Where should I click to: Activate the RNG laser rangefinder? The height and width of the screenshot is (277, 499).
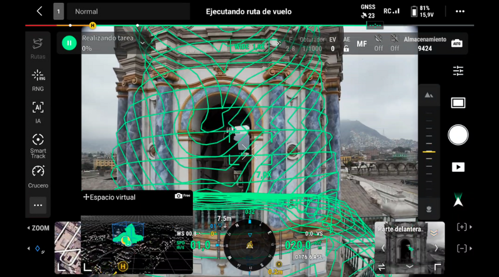point(38,80)
